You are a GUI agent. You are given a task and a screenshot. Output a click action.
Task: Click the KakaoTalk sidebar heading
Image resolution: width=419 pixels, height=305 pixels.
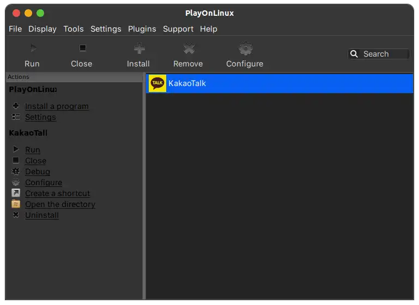(x=28, y=133)
